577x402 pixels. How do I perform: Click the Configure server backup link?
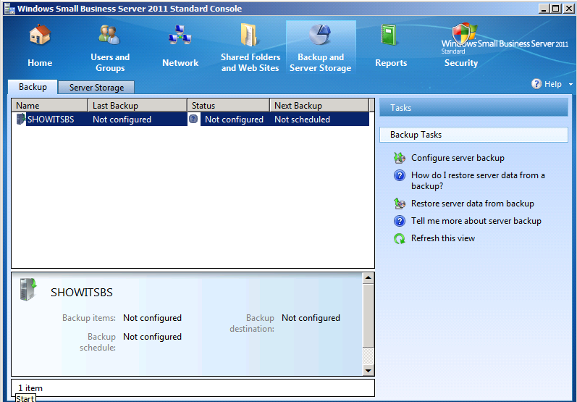click(x=458, y=158)
